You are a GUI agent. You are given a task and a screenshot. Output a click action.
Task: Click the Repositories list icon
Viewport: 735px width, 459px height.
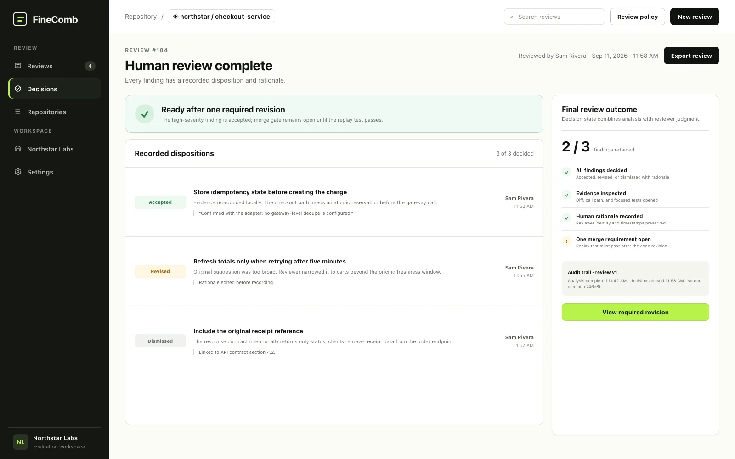pyautogui.click(x=18, y=112)
